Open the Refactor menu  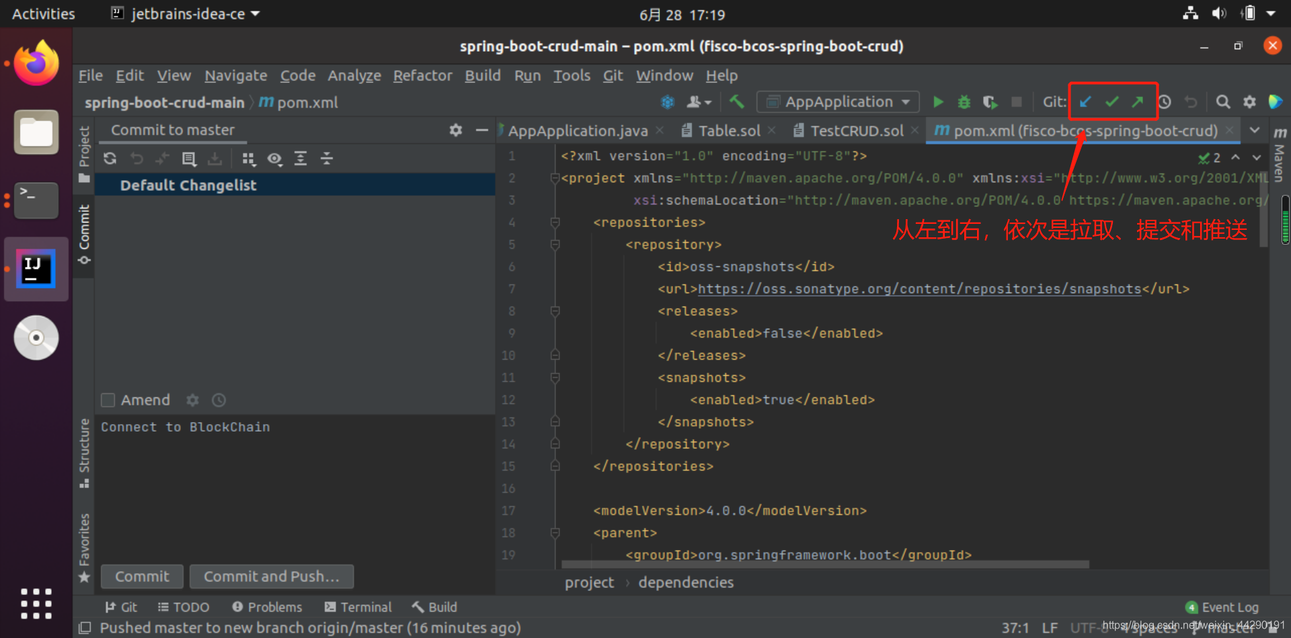423,75
